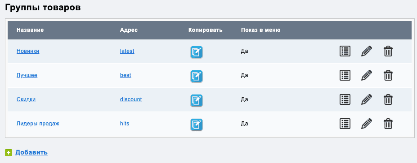
Task: Click the green plus add icon
Action: tap(9, 153)
